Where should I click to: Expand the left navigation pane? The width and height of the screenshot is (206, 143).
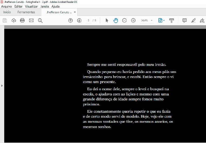(x=2, y=85)
